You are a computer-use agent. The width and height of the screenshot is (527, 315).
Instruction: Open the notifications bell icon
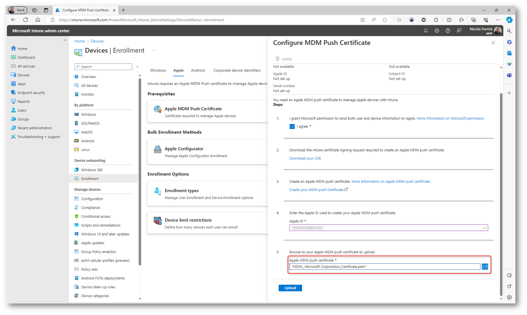pyautogui.click(x=426, y=31)
